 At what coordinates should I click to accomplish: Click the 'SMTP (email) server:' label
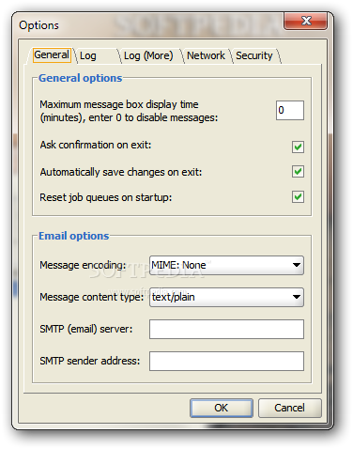click(86, 329)
